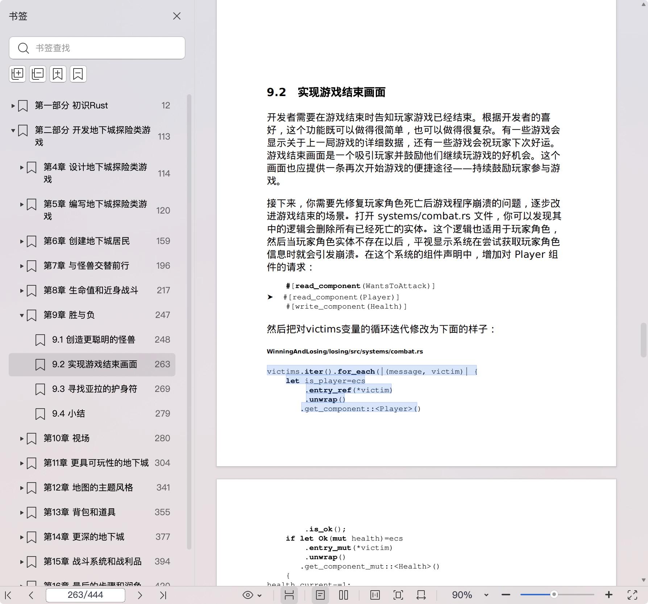Viewport: 648px width, 604px height.
Task: Go to previous page
Action: click(31, 595)
